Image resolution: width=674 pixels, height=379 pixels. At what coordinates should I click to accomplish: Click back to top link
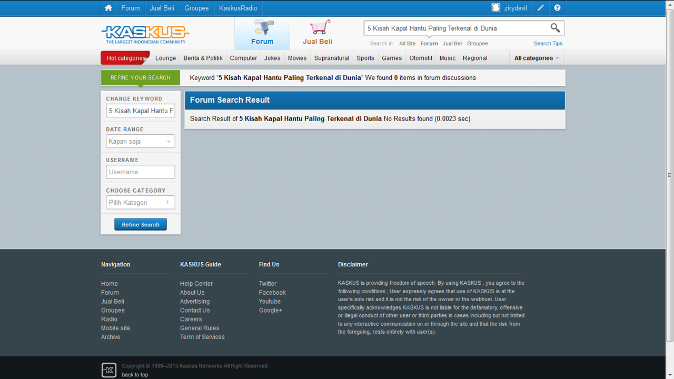tap(135, 375)
